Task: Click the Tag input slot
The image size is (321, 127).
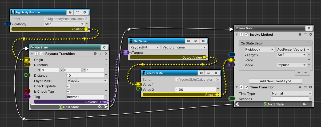Action: [x=27, y=96]
